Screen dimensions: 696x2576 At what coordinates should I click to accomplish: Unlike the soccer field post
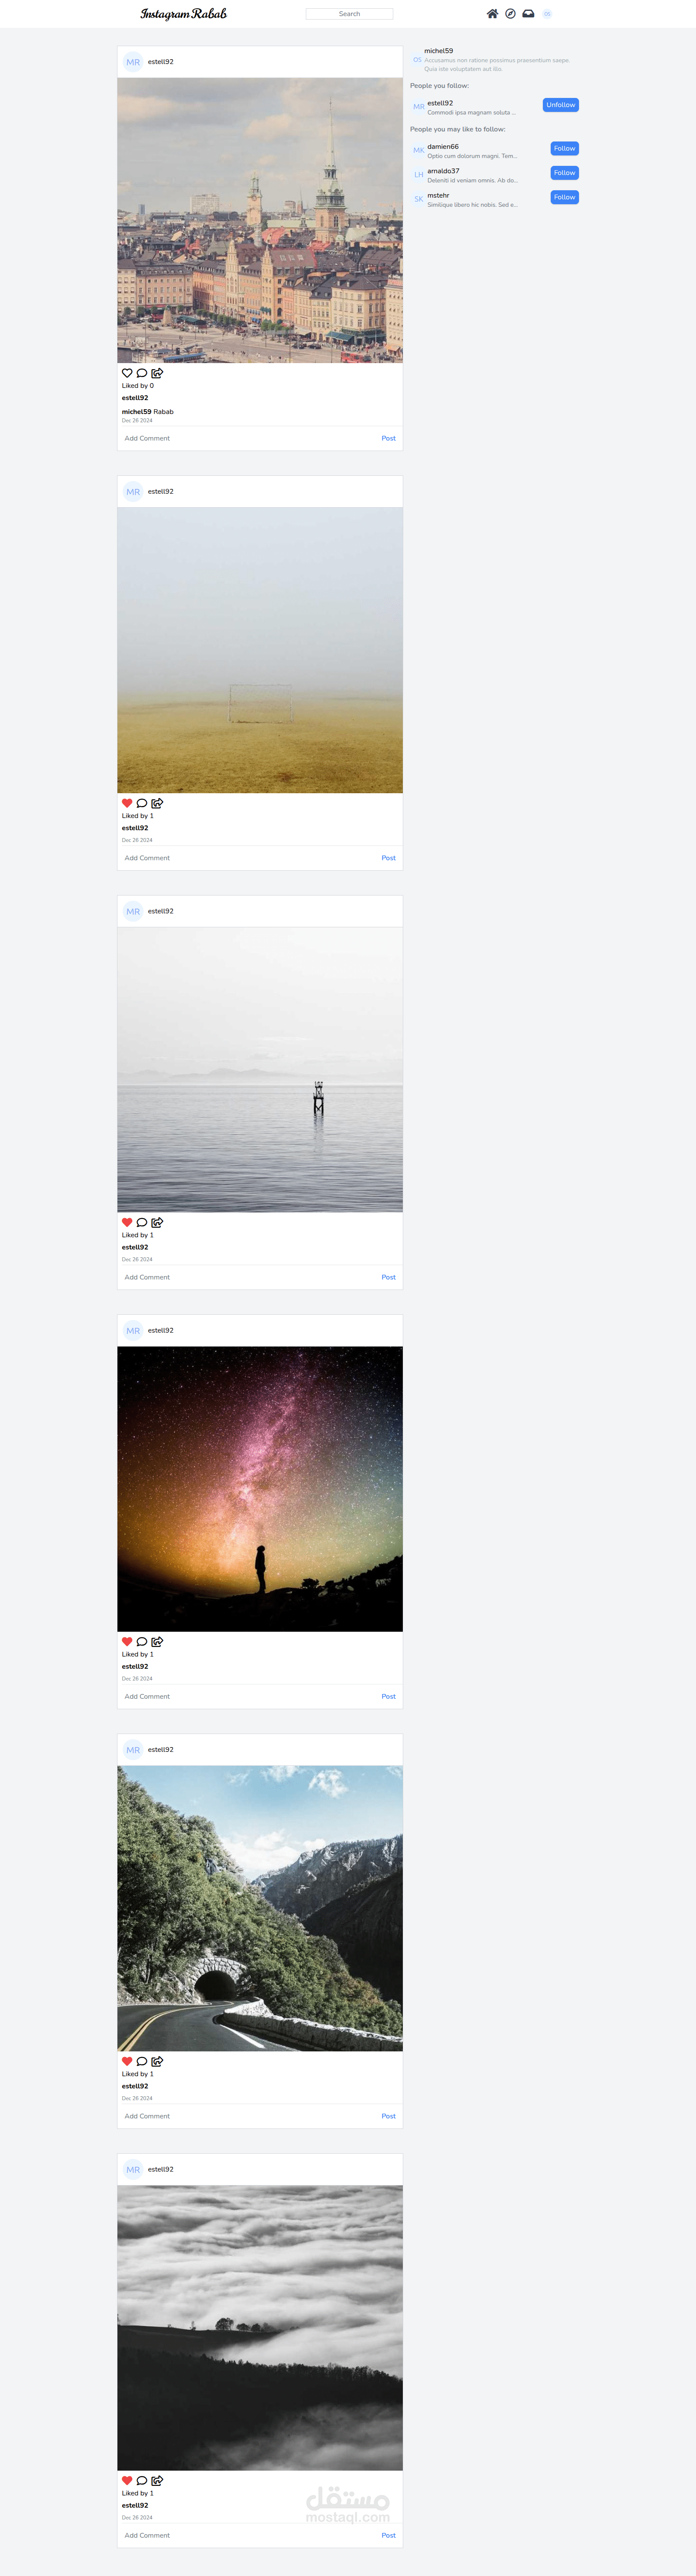pyautogui.click(x=127, y=803)
